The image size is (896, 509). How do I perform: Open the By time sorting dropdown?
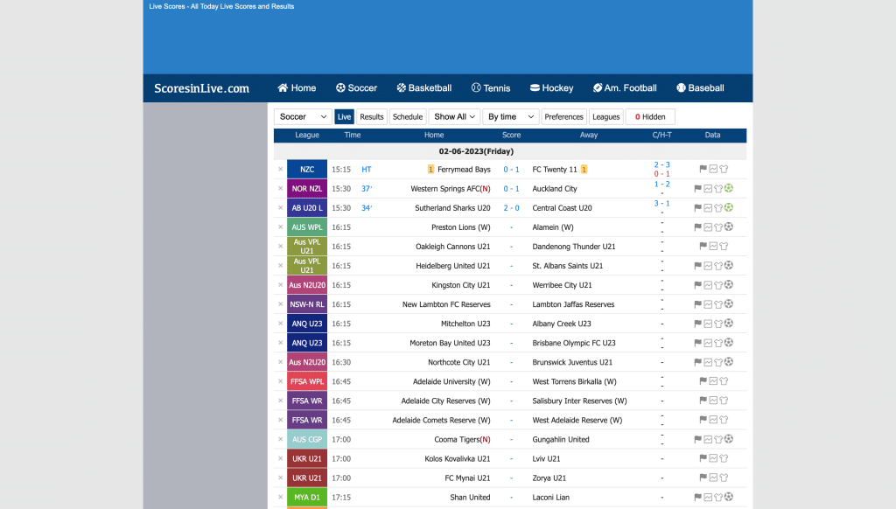tap(510, 116)
